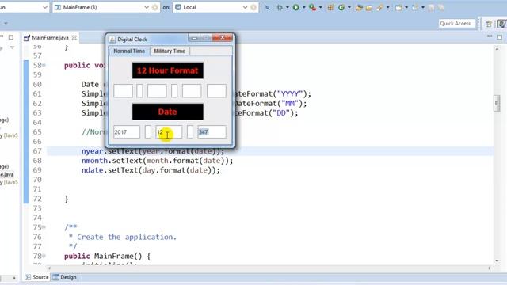The height and width of the screenshot is (285, 507).
Task: Open the Local launch target dropdown
Action: [x=245, y=7]
